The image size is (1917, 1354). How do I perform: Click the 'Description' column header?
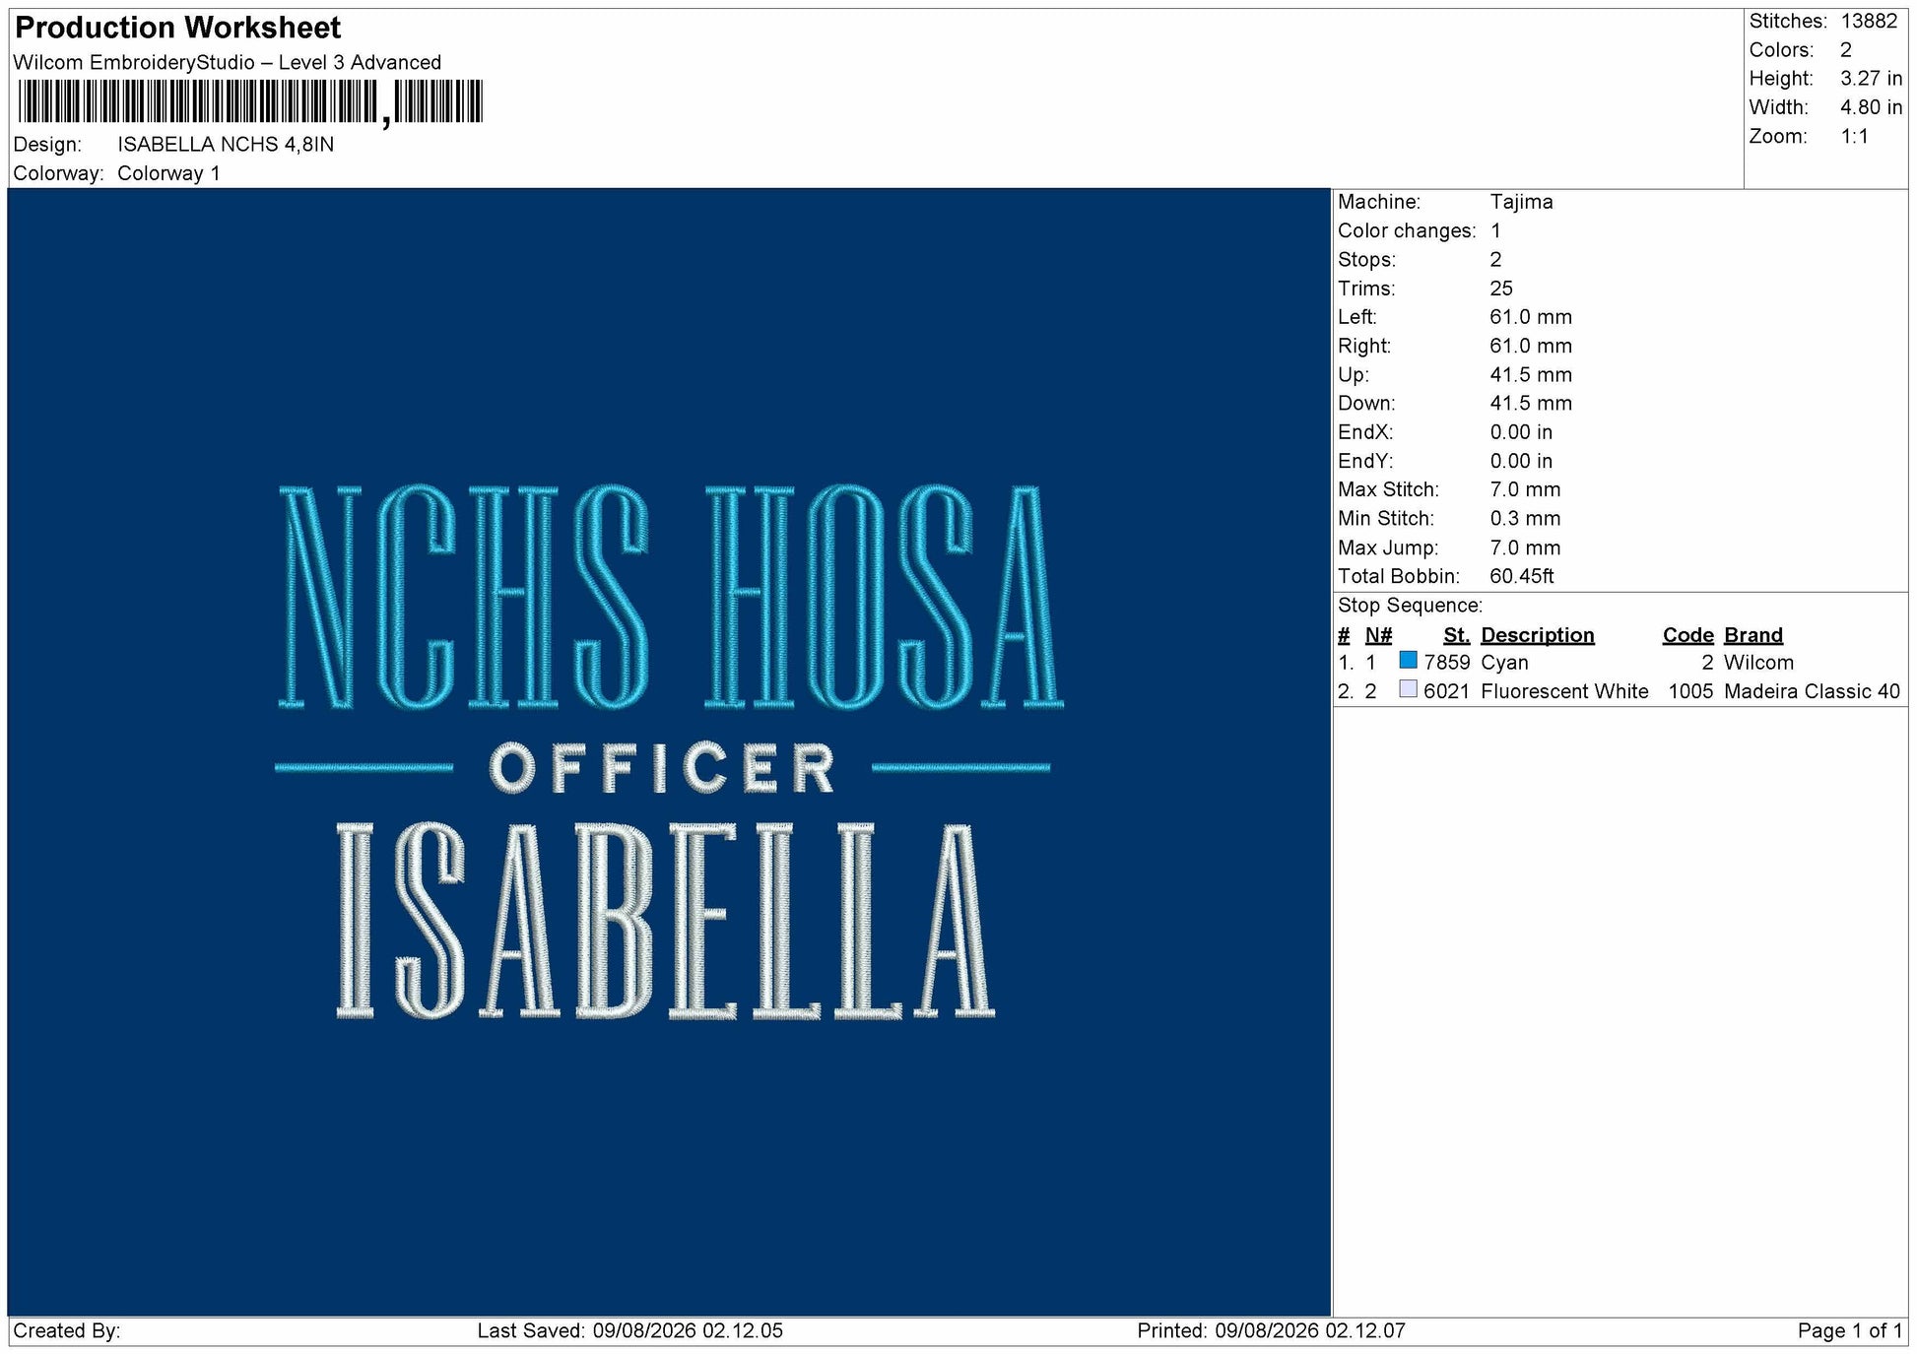[x=1537, y=635]
